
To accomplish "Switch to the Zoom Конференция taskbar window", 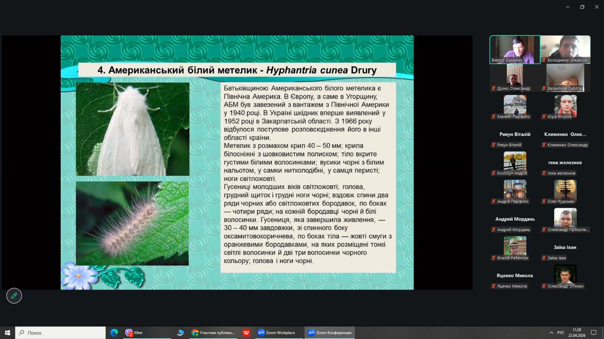I will pyautogui.click(x=330, y=333).
